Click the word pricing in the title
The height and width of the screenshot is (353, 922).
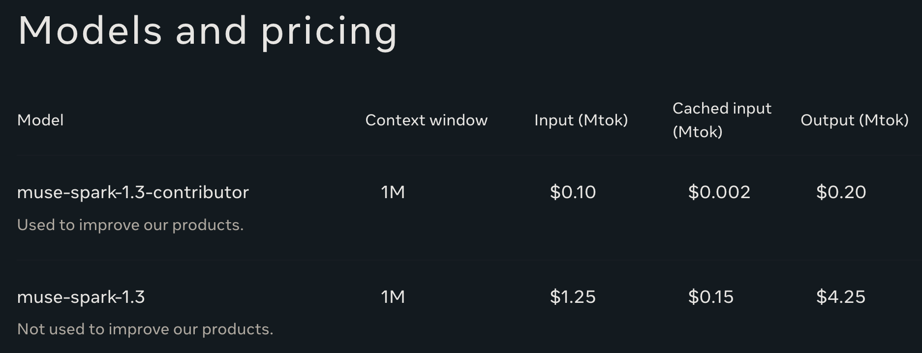(x=329, y=32)
